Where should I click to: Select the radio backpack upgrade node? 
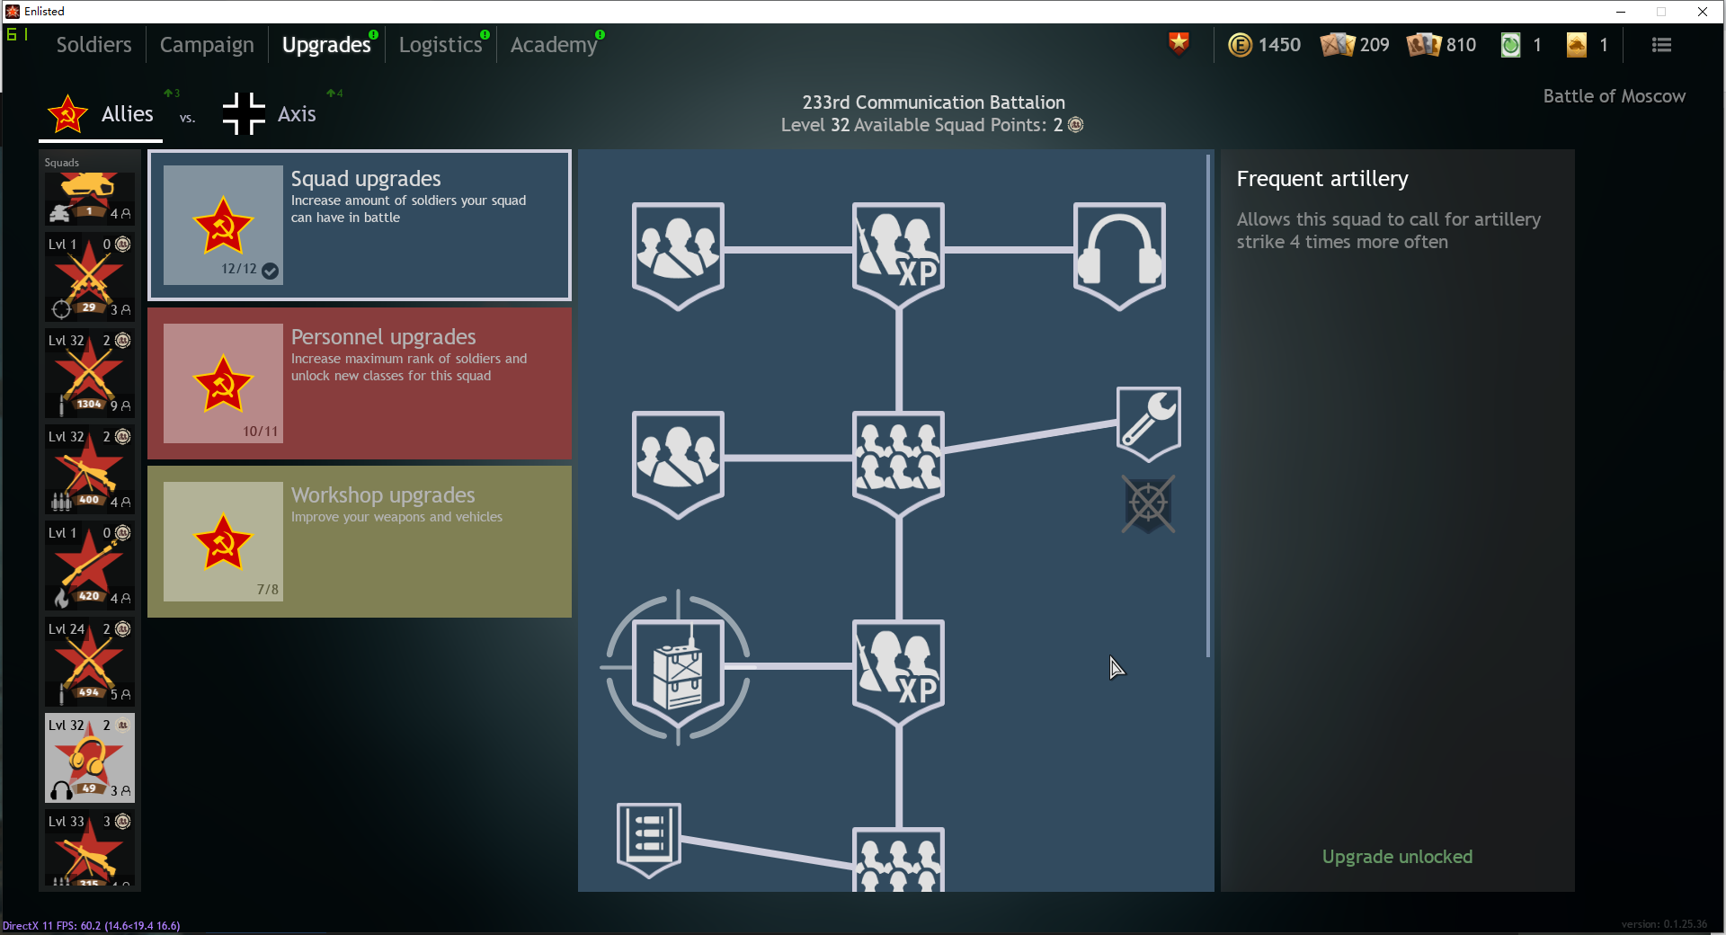tap(678, 667)
